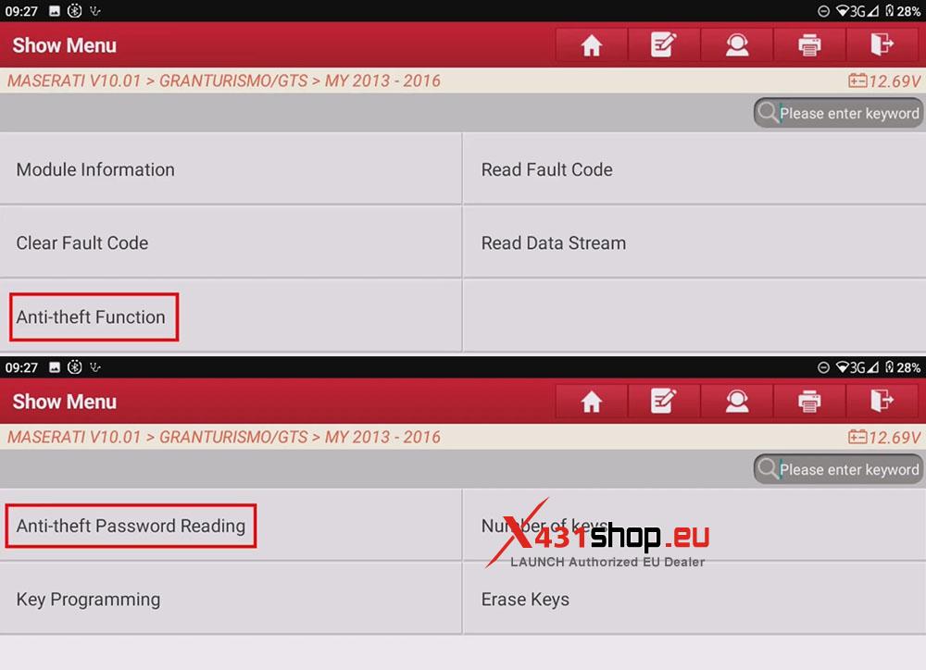Screen dimensions: 926x670
Task: Tap the Wi-Fi icon in the bottom status bar
Action: coord(843,367)
